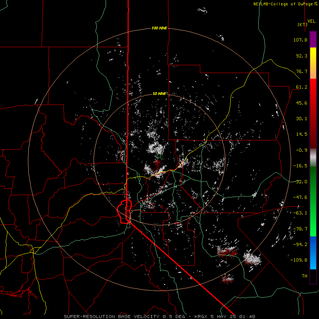Screen dimensions: 319x319
Task: Click the SUPER-RESOLUTION BASE VELOCITY caption text
Action: tap(112, 317)
